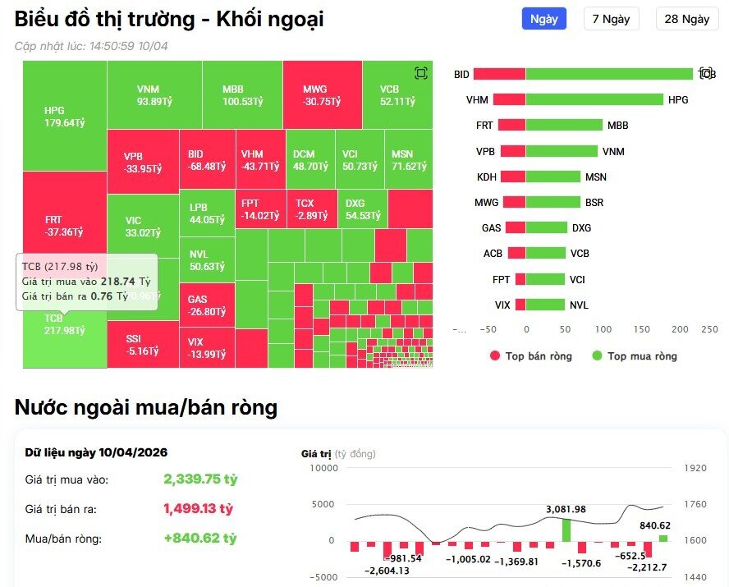729x587 pixels.
Task: Select the active 'Ngày' period toggle
Action: point(543,18)
